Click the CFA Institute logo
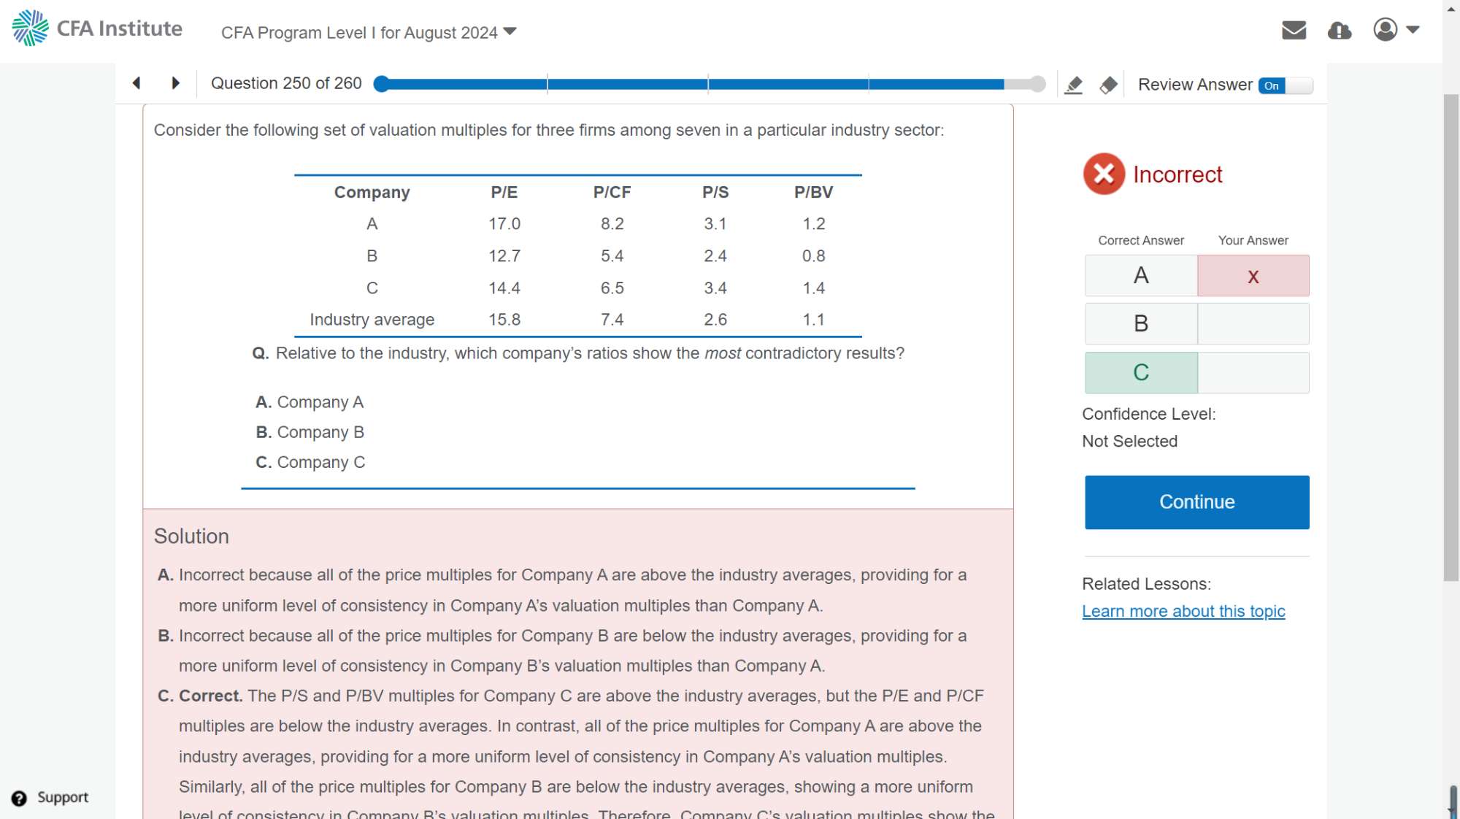 click(97, 28)
